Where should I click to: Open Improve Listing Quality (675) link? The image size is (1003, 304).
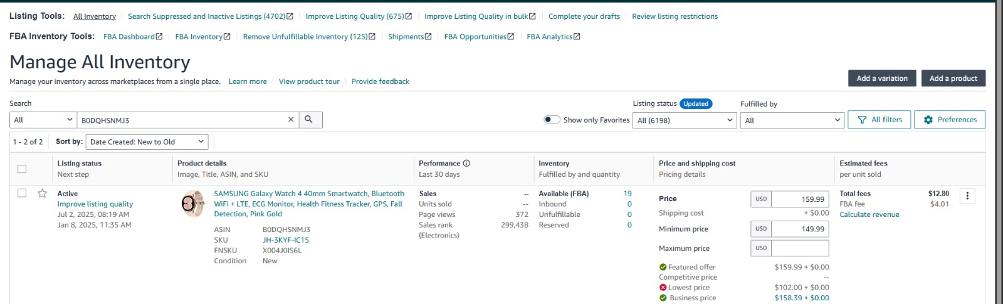[x=359, y=16]
